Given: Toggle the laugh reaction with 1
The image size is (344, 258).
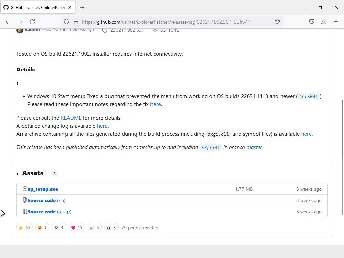Looking at the screenshot, I should point(42,228).
